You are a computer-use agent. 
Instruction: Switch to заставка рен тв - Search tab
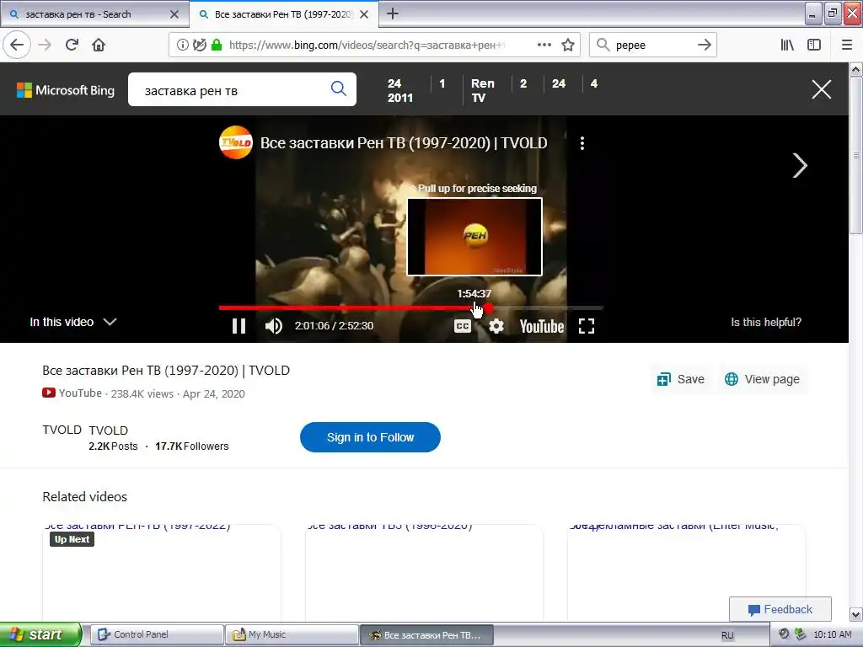point(94,14)
